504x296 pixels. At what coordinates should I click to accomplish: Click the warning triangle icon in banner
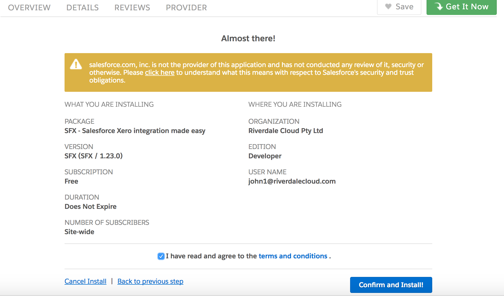tap(76, 64)
